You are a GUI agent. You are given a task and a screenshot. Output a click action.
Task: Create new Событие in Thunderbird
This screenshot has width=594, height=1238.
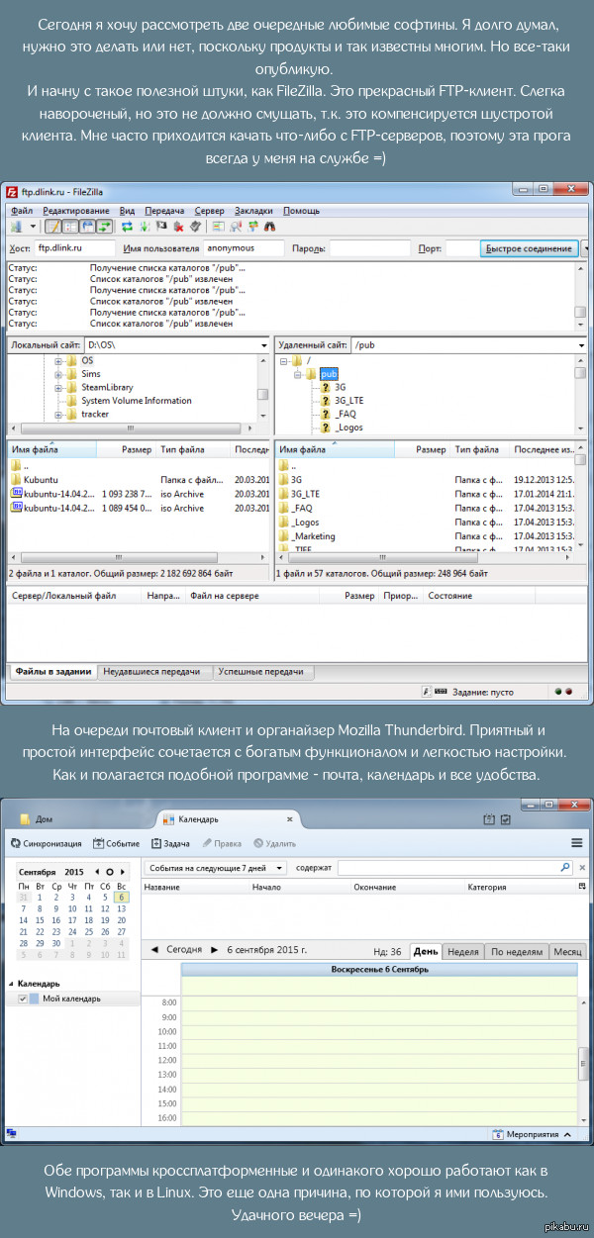click(116, 843)
